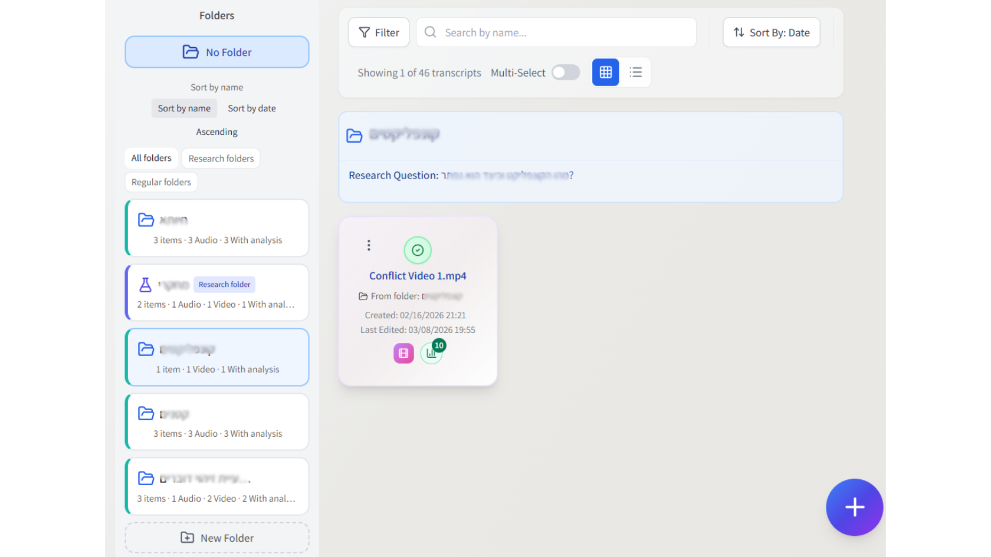This screenshot has height=557, width=991.
Task: Enable Multi-Select mode
Action: click(x=565, y=72)
